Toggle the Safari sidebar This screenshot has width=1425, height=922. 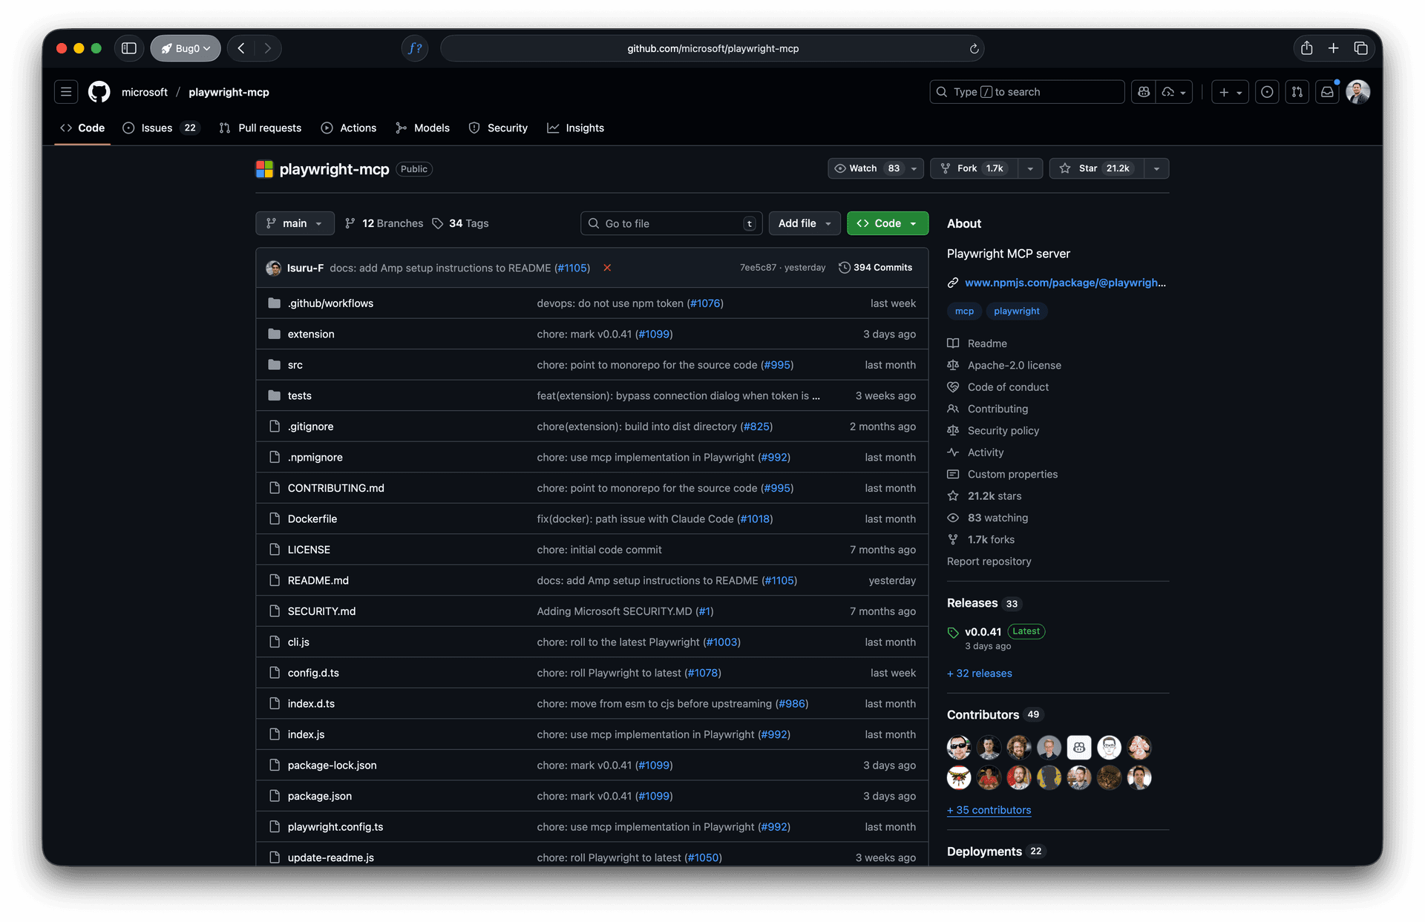click(129, 48)
